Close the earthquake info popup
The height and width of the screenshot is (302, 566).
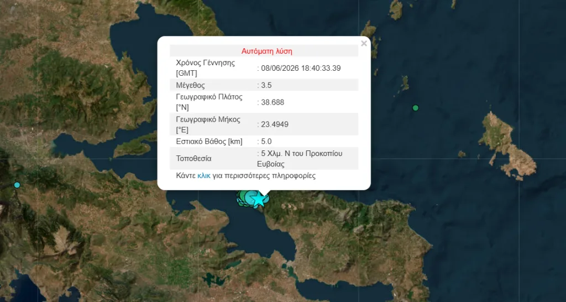coord(364,44)
